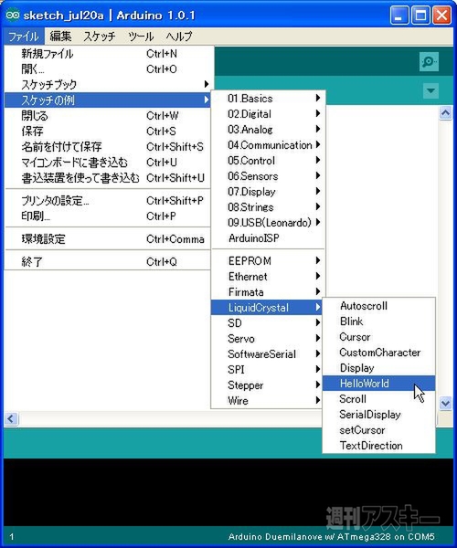The width and height of the screenshot is (457, 548).
Task: Open the 編集 menu
Action: 60,37
